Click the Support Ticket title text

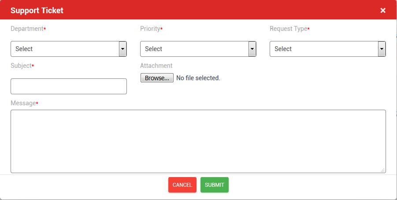(37, 10)
